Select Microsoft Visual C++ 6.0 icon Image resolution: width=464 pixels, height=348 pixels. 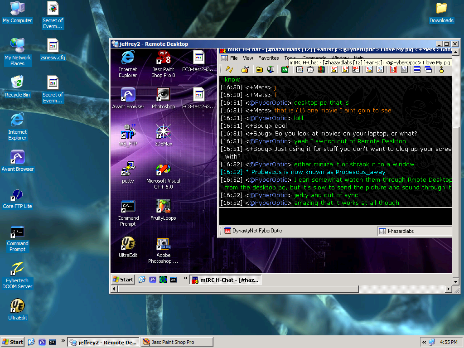(163, 176)
